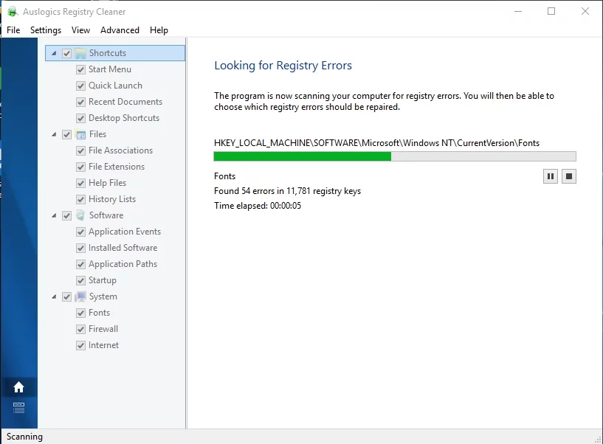Disable the Firewall checkbox
Viewport: 603px width, 444px height.
click(x=80, y=329)
